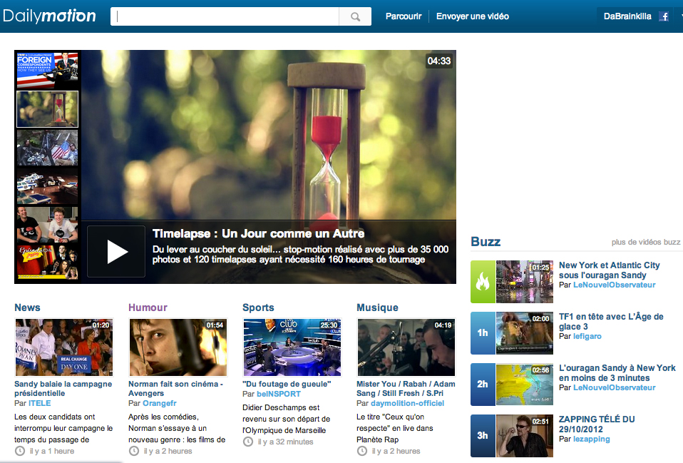This screenshot has height=463, width=683.
Task: Visit the daymolition-officiel channel link
Action: coord(407,403)
